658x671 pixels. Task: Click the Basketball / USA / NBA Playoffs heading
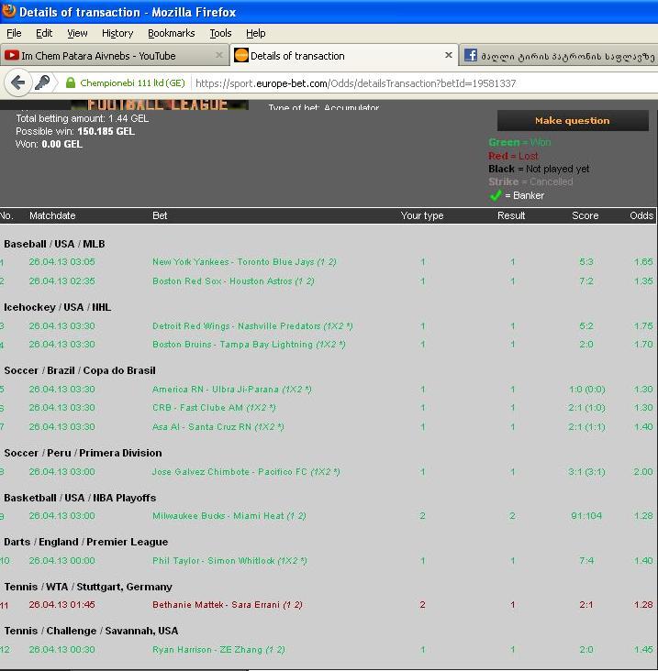[x=80, y=498]
